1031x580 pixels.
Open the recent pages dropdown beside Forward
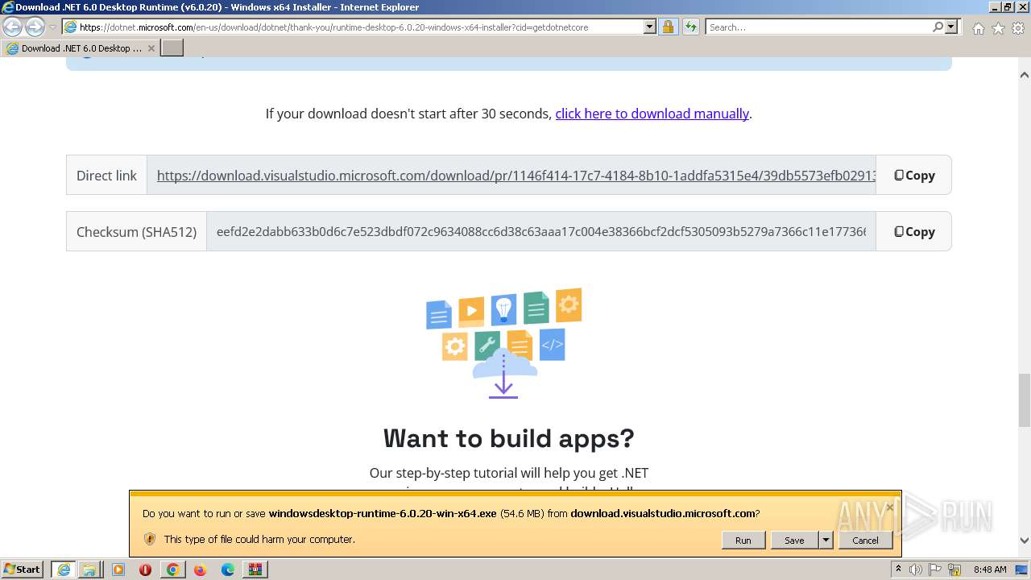[x=52, y=27]
